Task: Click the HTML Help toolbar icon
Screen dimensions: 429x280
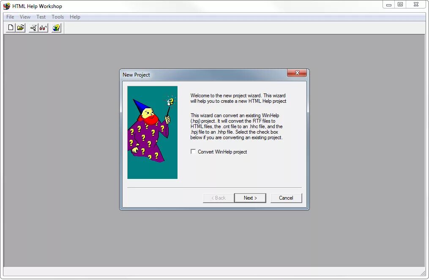Action: click(x=56, y=27)
